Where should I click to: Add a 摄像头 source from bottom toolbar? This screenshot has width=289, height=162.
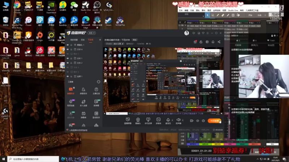pyautogui.click(x=138, y=121)
